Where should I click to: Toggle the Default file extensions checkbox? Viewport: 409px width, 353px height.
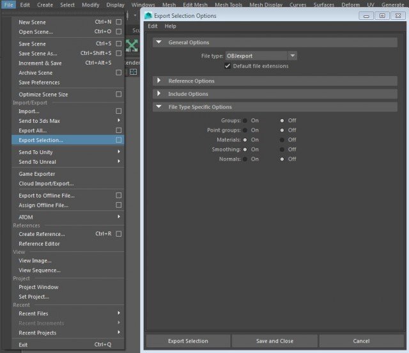pyautogui.click(x=228, y=66)
